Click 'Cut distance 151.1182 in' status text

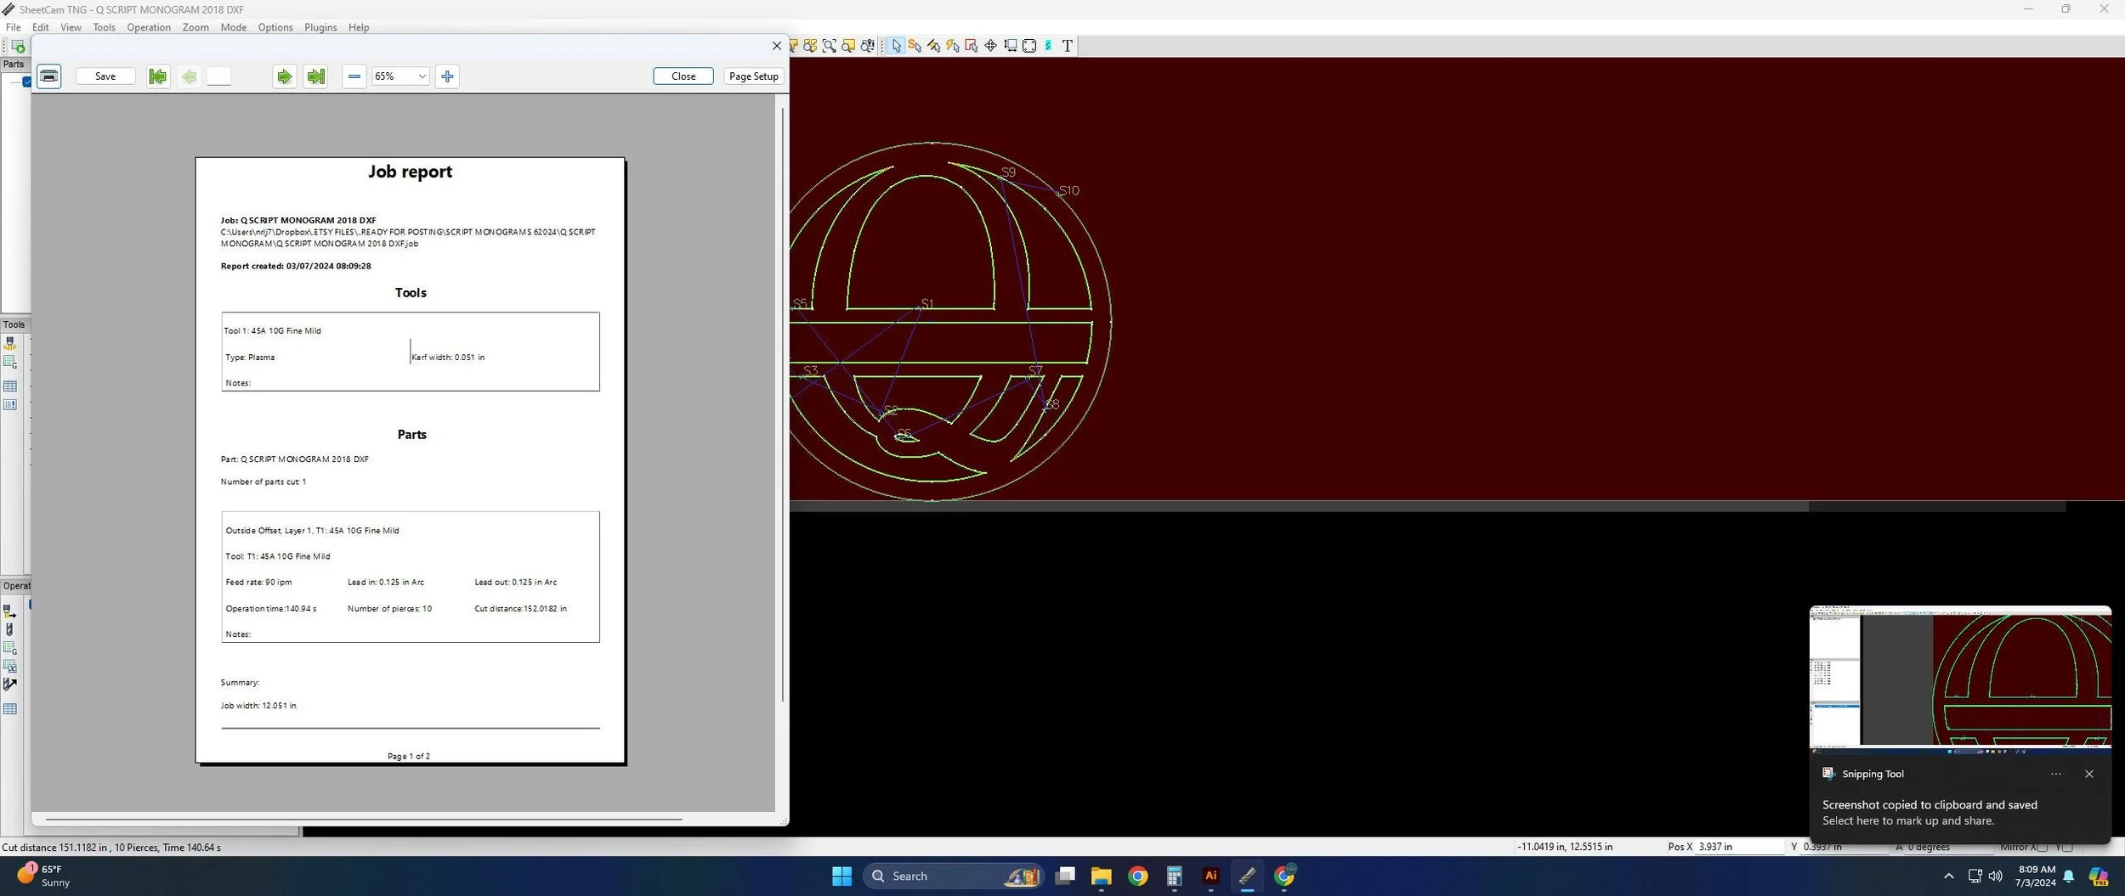54,847
